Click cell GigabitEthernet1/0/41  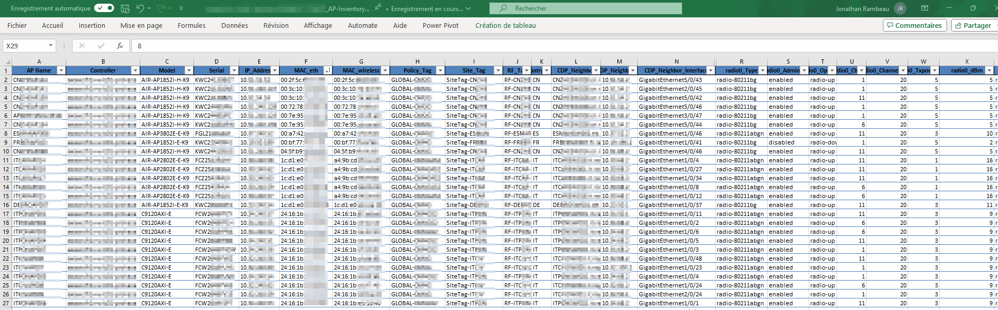676,142
